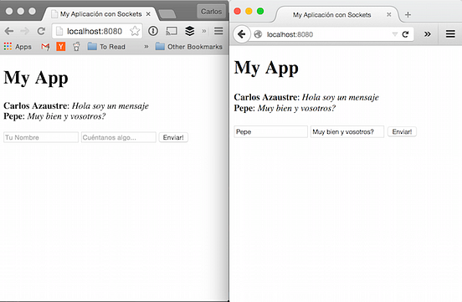
Task: Click the My App heading in Firefox
Action: coord(266,68)
